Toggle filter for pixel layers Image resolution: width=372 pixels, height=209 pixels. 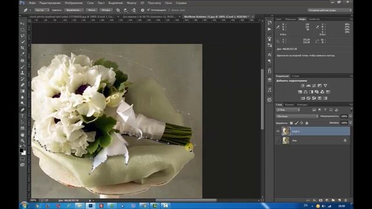point(314,110)
